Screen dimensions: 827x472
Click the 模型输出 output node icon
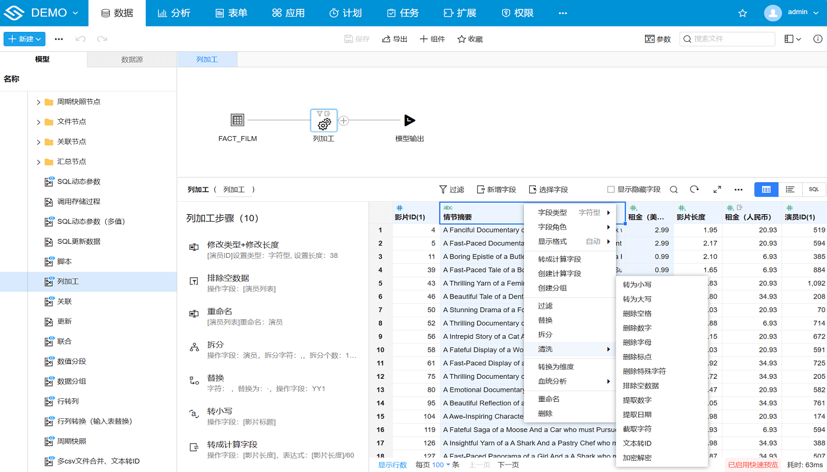pyautogui.click(x=409, y=120)
